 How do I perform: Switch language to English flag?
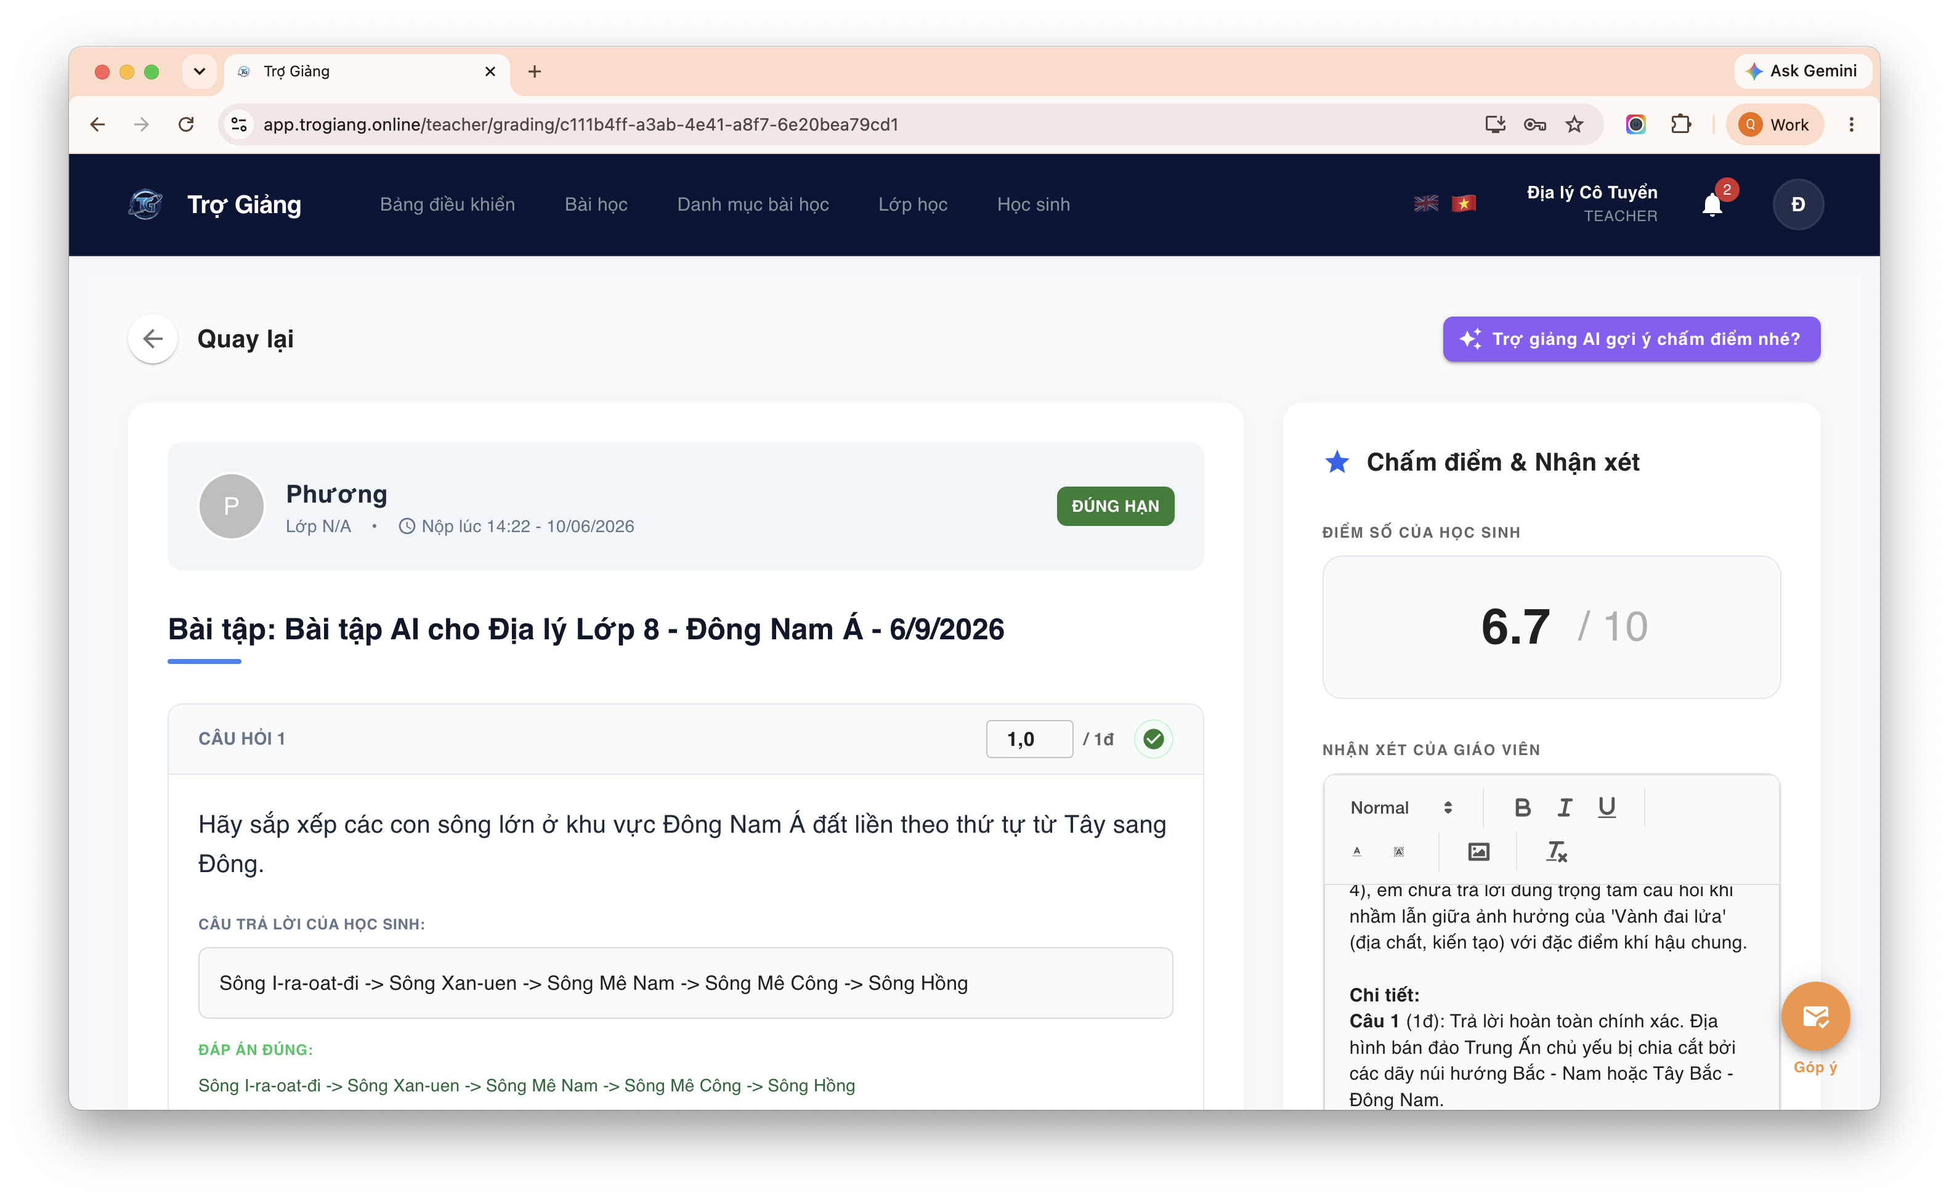[x=1425, y=204]
